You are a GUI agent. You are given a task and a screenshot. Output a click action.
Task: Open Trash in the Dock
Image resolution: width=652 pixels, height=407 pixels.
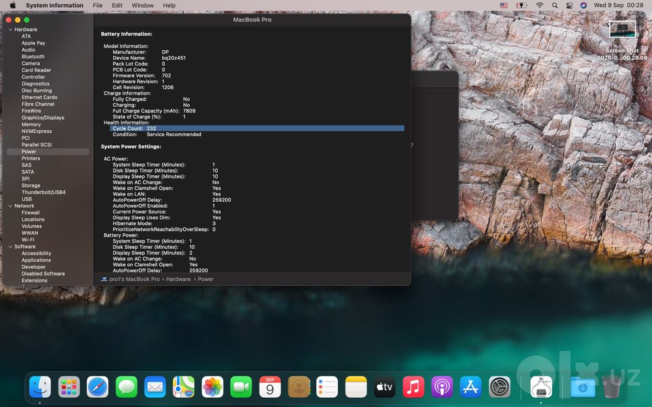coord(610,387)
